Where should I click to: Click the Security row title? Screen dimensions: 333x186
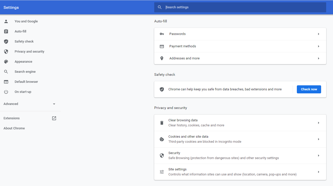tap(174, 153)
